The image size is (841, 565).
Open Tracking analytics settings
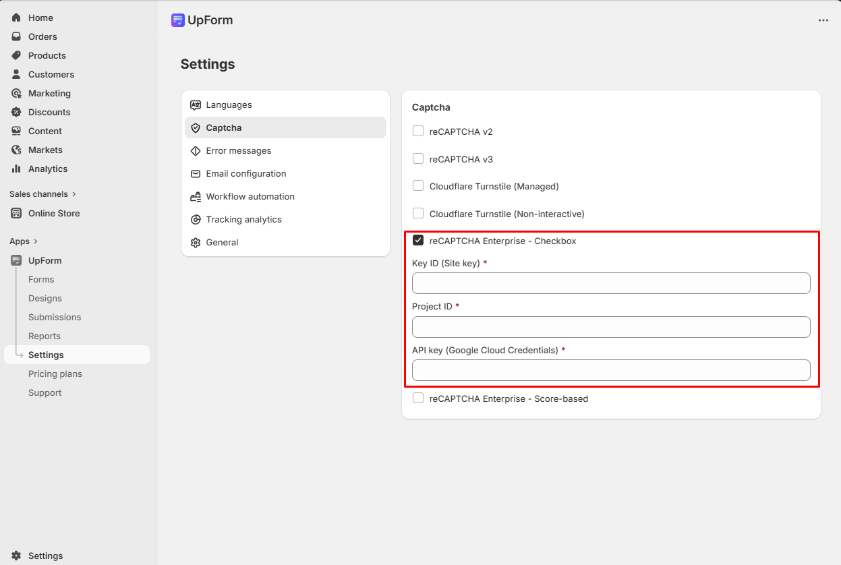[x=285, y=220]
